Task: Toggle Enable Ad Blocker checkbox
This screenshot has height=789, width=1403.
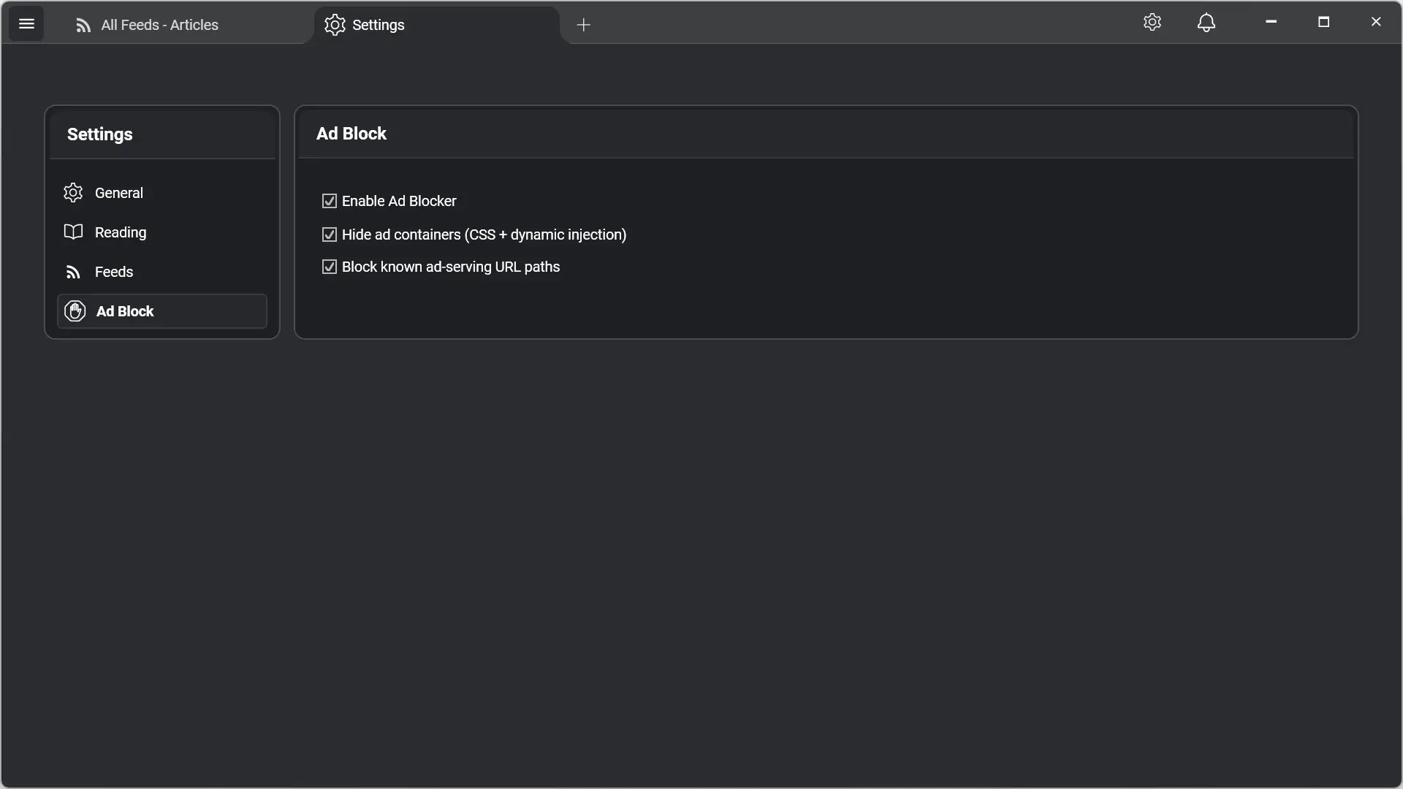Action: pyautogui.click(x=330, y=201)
